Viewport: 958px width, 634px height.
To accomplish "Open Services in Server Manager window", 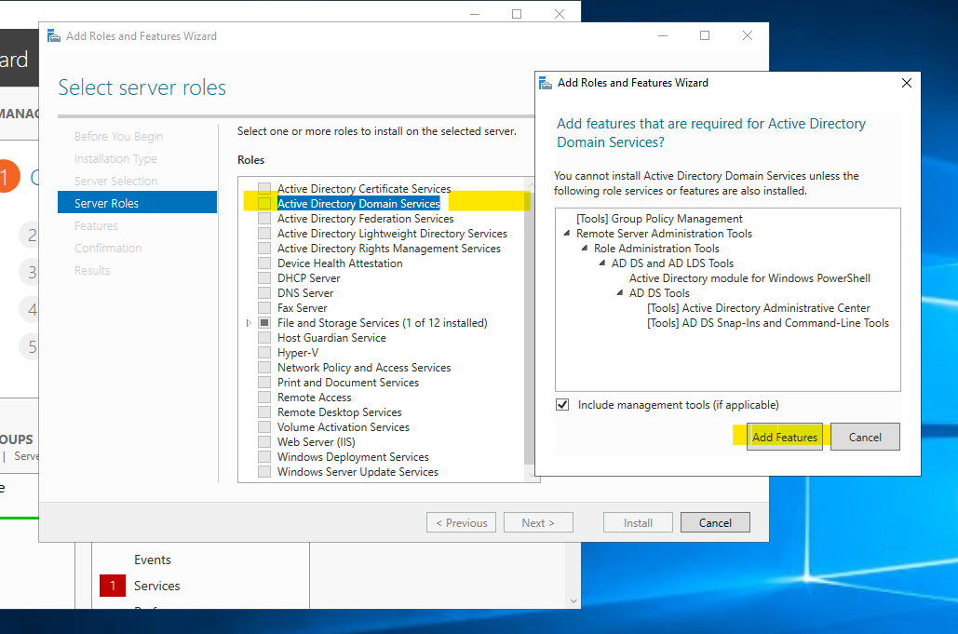I will pyautogui.click(x=157, y=586).
